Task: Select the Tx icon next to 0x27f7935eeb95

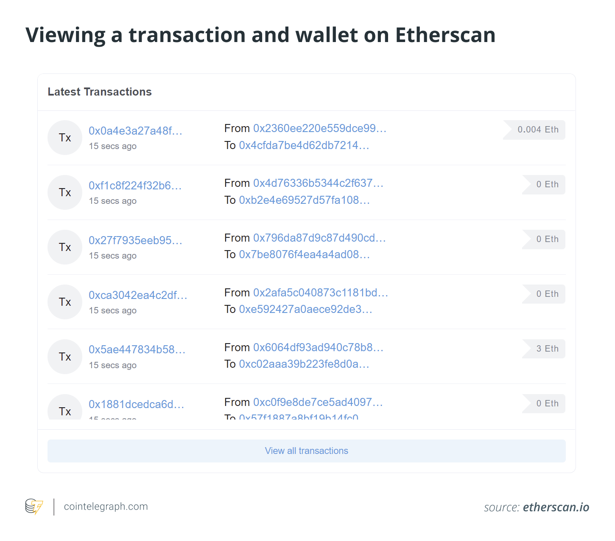Action: (x=65, y=247)
